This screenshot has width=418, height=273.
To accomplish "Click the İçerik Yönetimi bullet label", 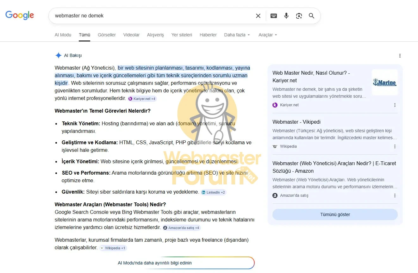I will (80, 161).
